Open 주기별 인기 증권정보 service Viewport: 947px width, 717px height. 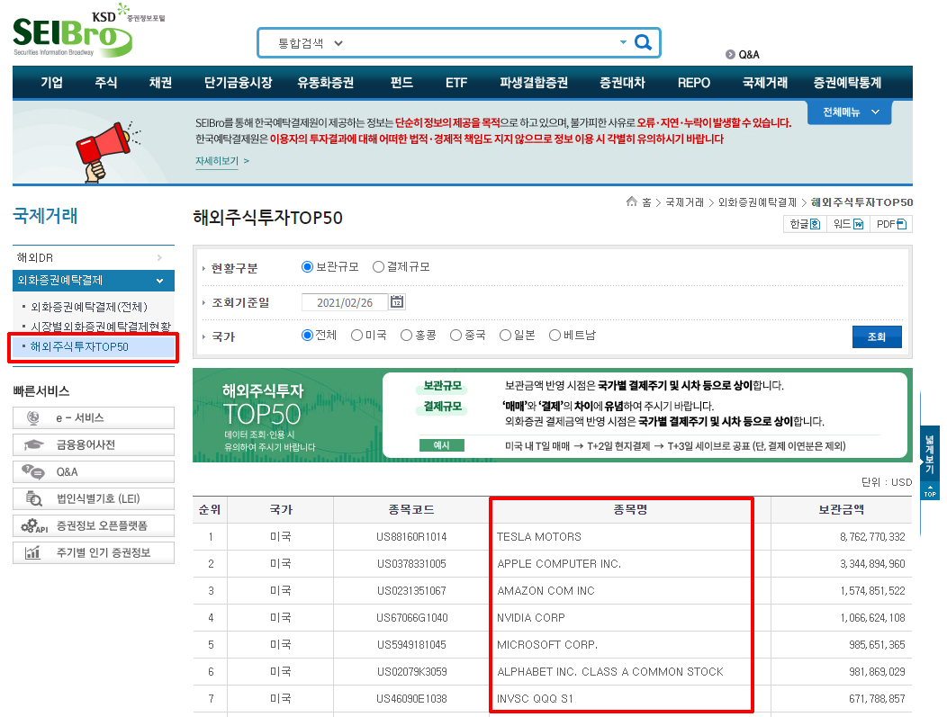tap(94, 552)
